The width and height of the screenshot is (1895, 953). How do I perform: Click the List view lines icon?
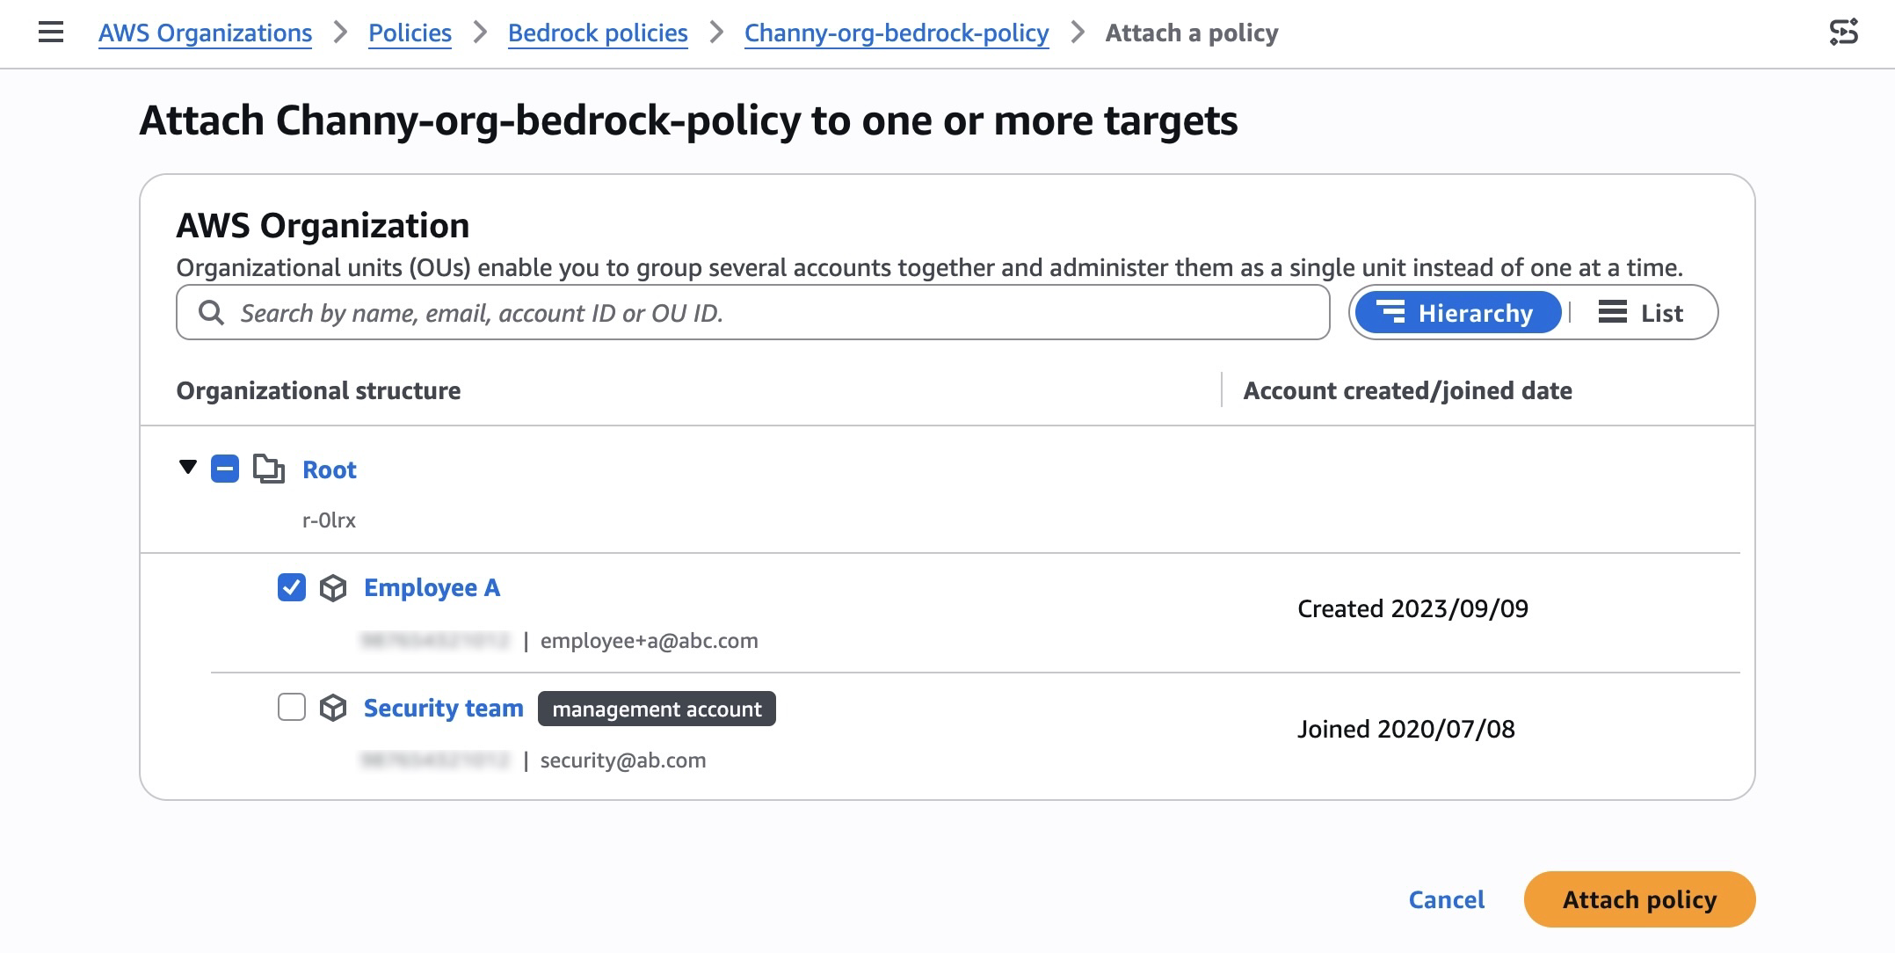point(1612,313)
